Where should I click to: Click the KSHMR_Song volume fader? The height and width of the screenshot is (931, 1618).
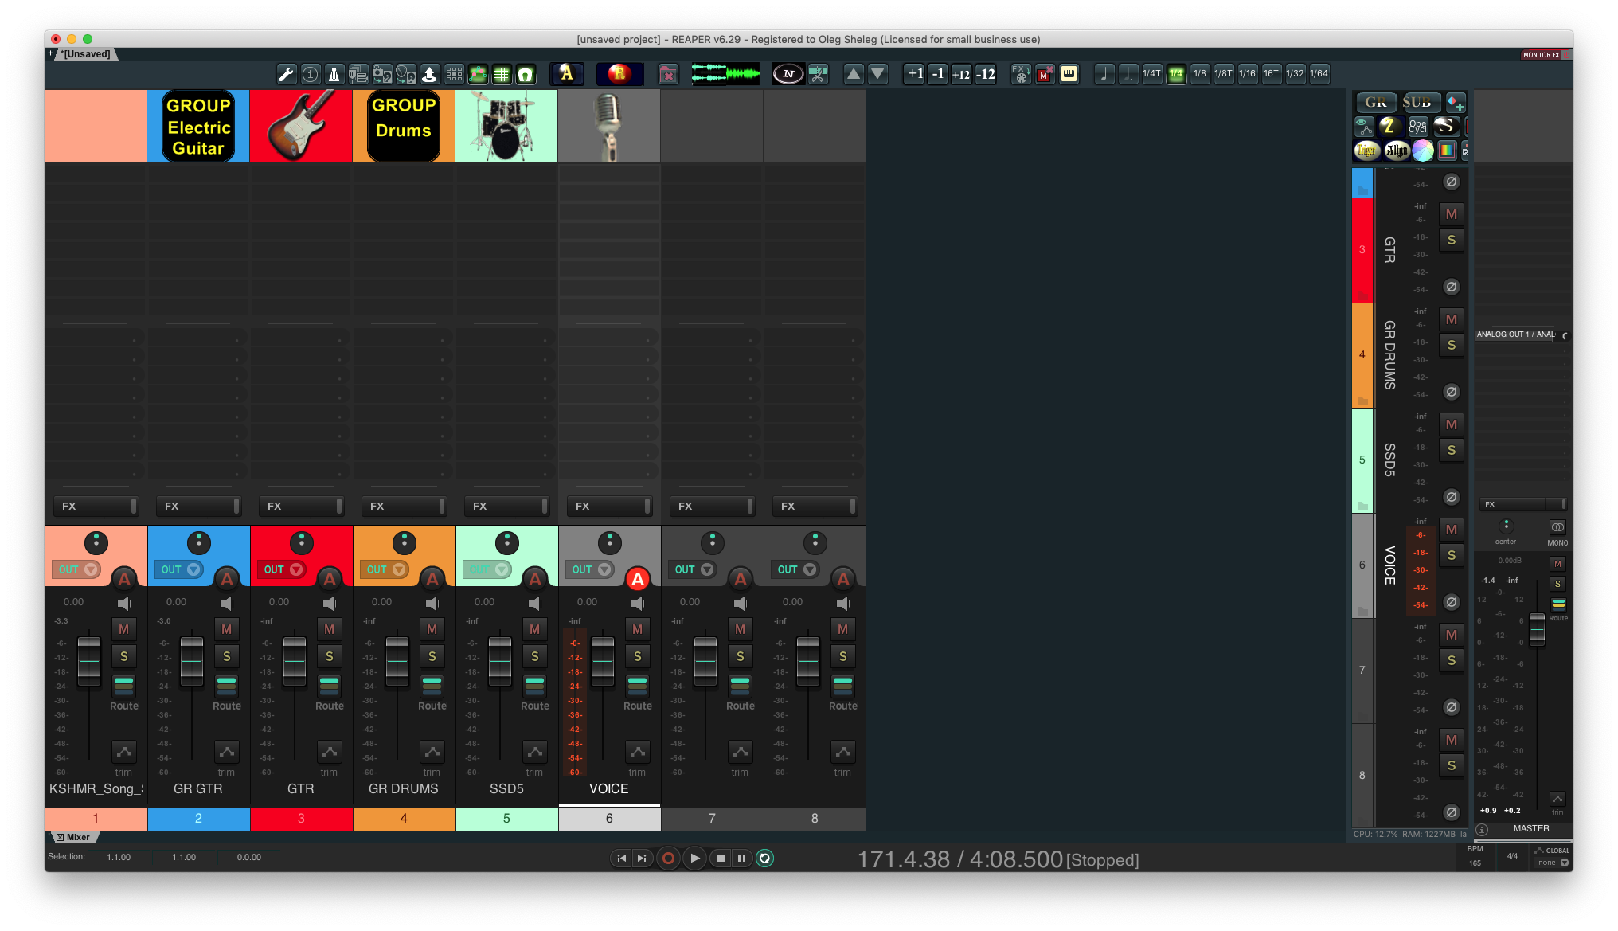point(89,661)
